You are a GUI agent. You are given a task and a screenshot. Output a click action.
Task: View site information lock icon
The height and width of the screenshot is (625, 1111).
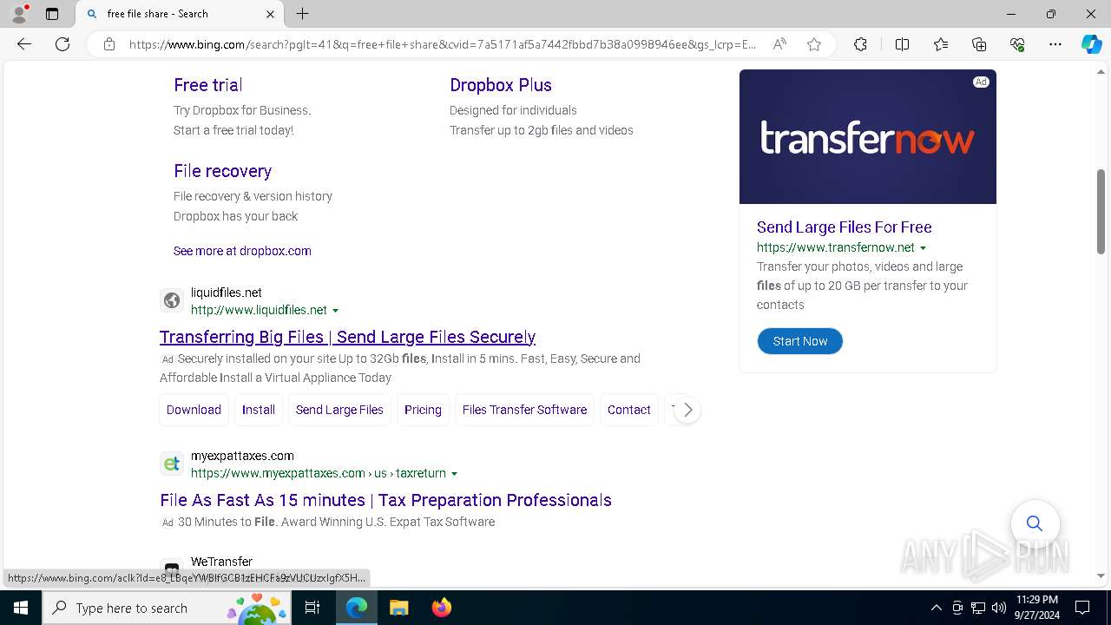109,44
